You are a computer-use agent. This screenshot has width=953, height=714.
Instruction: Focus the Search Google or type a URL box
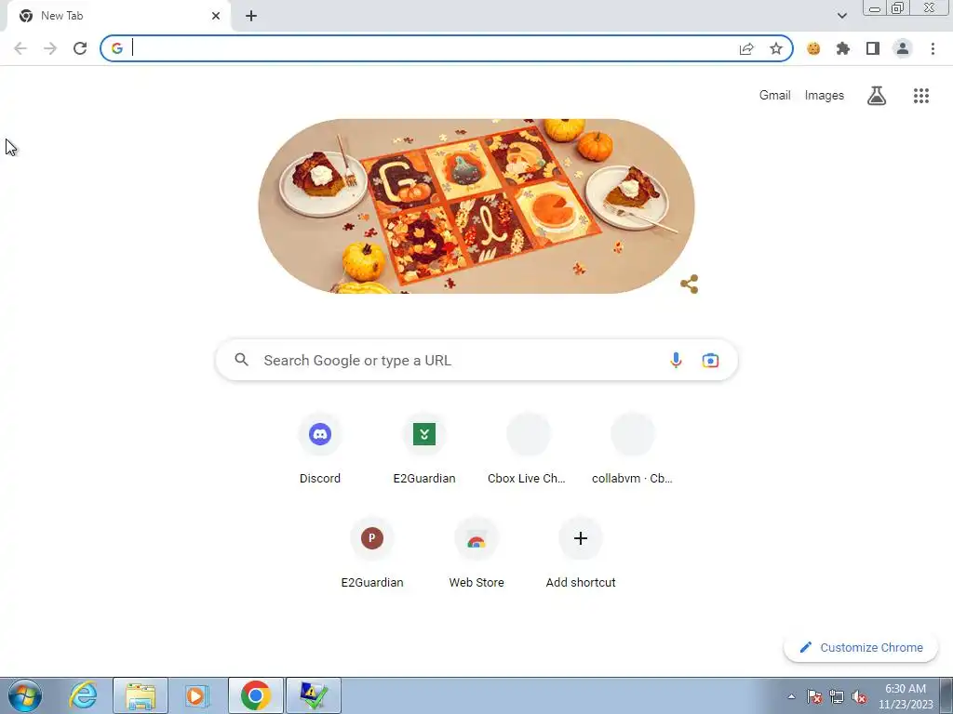[x=476, y=360]
